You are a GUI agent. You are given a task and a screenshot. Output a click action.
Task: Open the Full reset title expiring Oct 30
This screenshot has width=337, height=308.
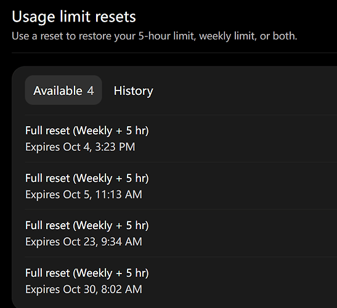click(x=87, y=273)
